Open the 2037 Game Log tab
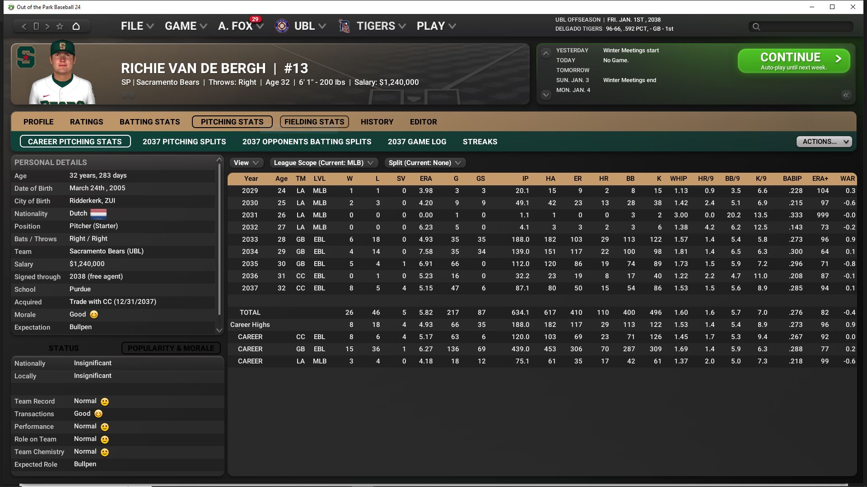This screenshot has height=487, width=867. (417, 142)
